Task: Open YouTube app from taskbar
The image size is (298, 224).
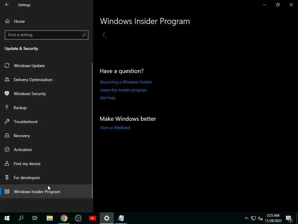Action: (92, 218)
